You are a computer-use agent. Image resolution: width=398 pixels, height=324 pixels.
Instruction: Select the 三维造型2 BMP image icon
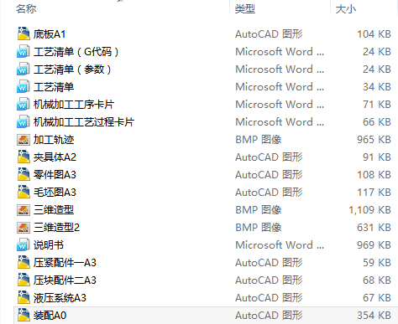24,227
